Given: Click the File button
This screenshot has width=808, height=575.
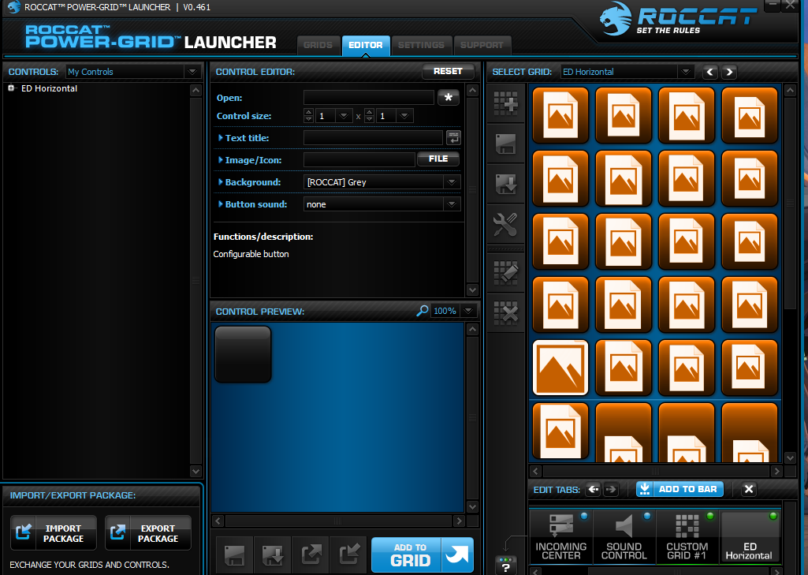Looking at the screenshot, I should 438,159.
